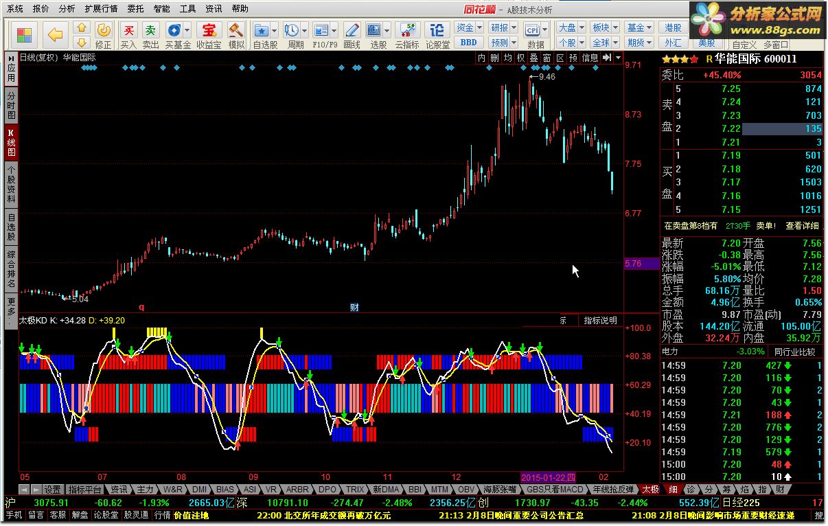The image size is (828, 526).
Task: Open the 大盘 dropdown
Action: (571, 27)
